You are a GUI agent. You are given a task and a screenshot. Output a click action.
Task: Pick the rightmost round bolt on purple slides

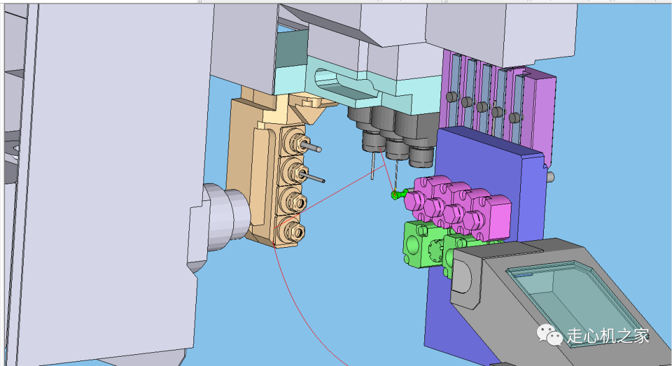(515, 118)
